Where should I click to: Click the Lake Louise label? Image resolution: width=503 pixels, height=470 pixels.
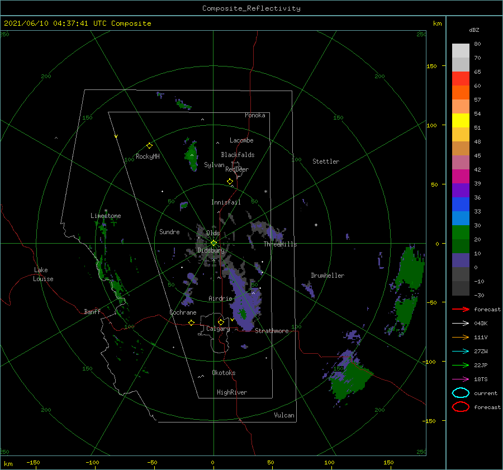click(x=43, y=274)
